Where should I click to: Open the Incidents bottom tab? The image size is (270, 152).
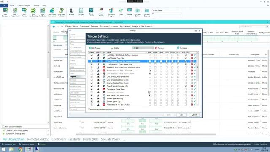coord(74,139)
